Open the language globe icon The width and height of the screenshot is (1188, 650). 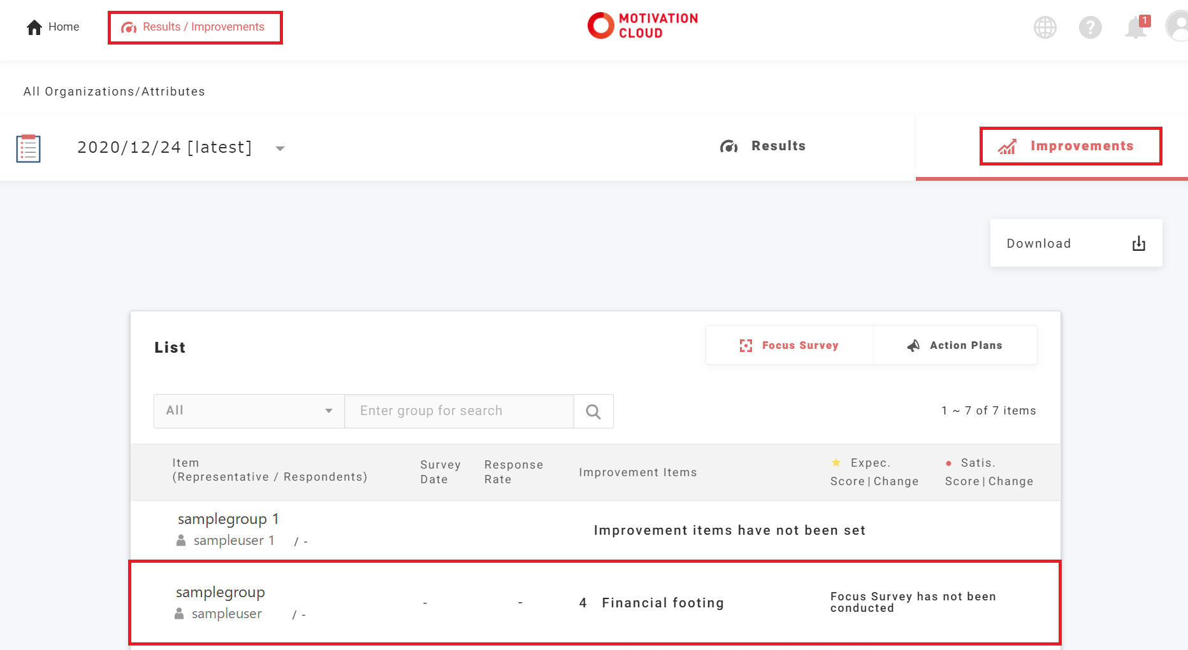(1045, 27)
